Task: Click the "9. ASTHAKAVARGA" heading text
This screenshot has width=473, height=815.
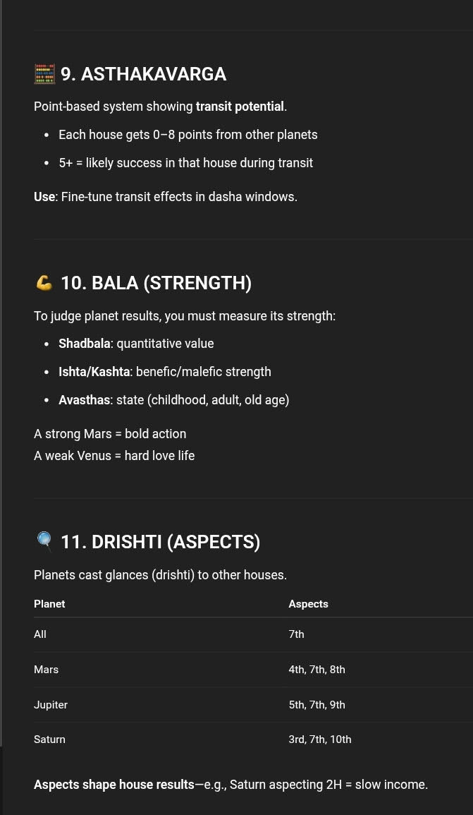Action: [x=143, y=74]
